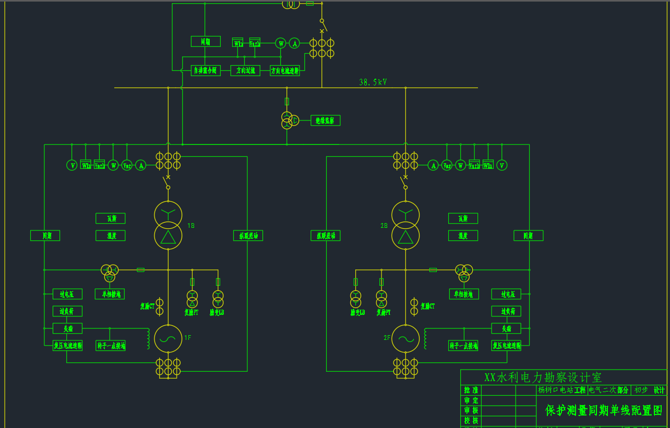
Task: Click the 自动重合闸 protection block
Action: coord(206,70)
